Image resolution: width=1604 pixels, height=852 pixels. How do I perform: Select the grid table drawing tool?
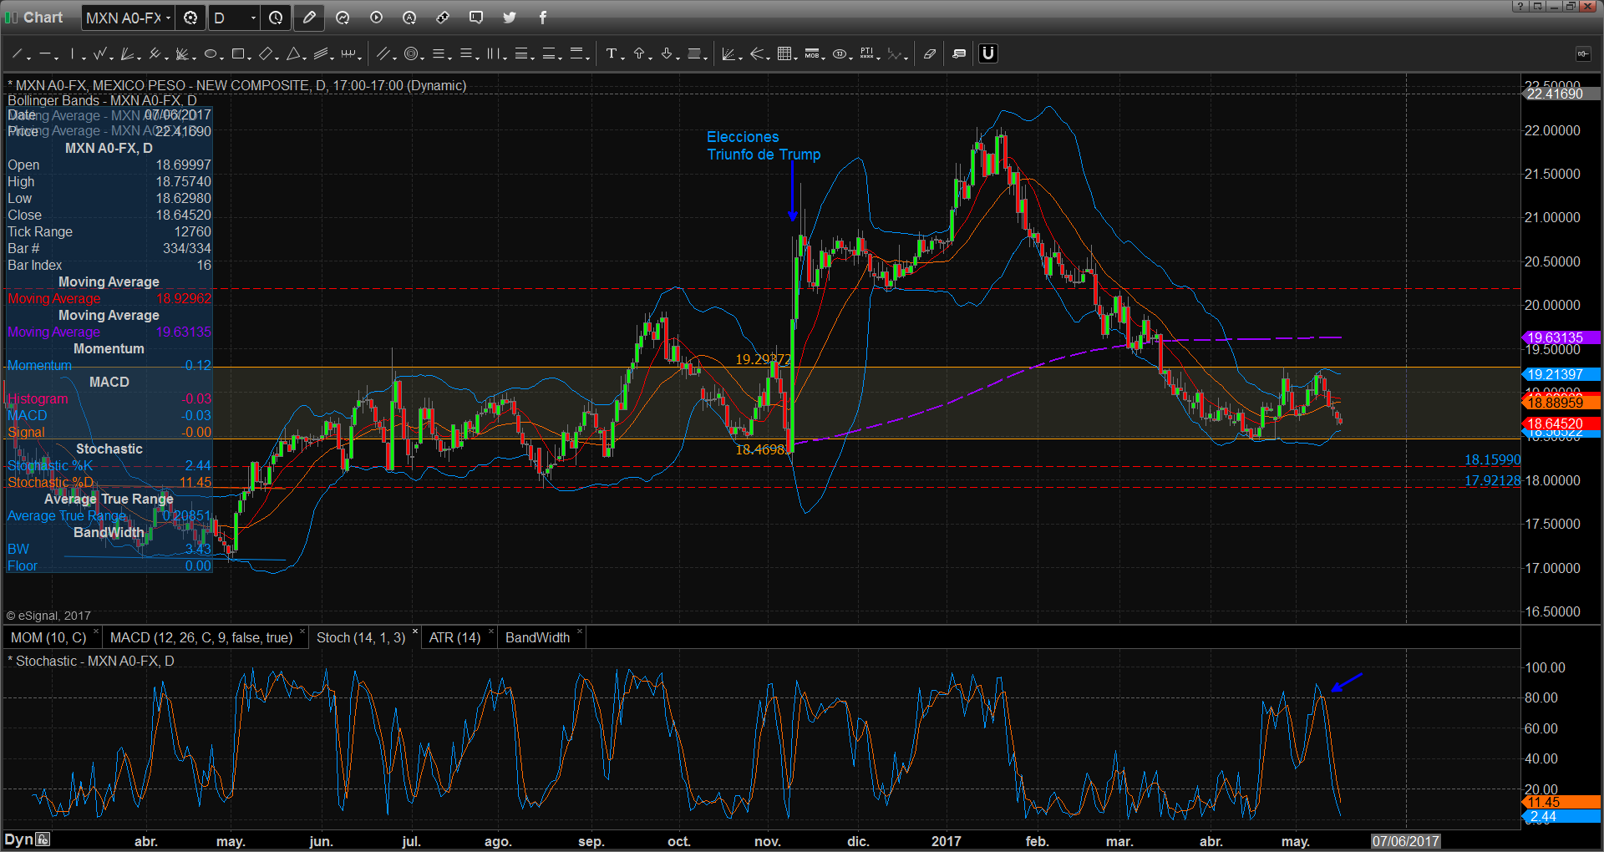point(784,54)
